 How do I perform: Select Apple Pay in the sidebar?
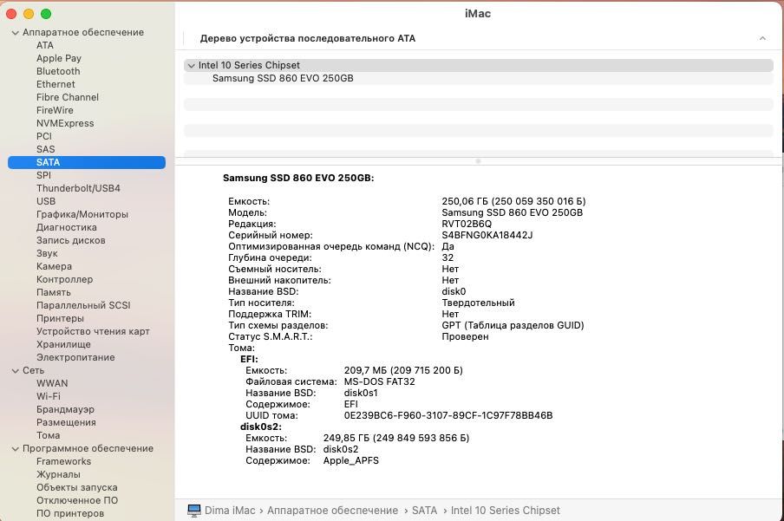coord(58,58)
